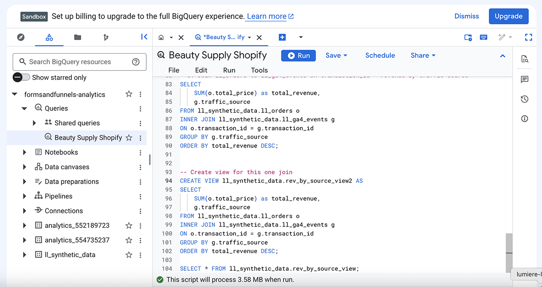Open more actions for Pipelines
The image size is (542, 287).
click(140, 196)
